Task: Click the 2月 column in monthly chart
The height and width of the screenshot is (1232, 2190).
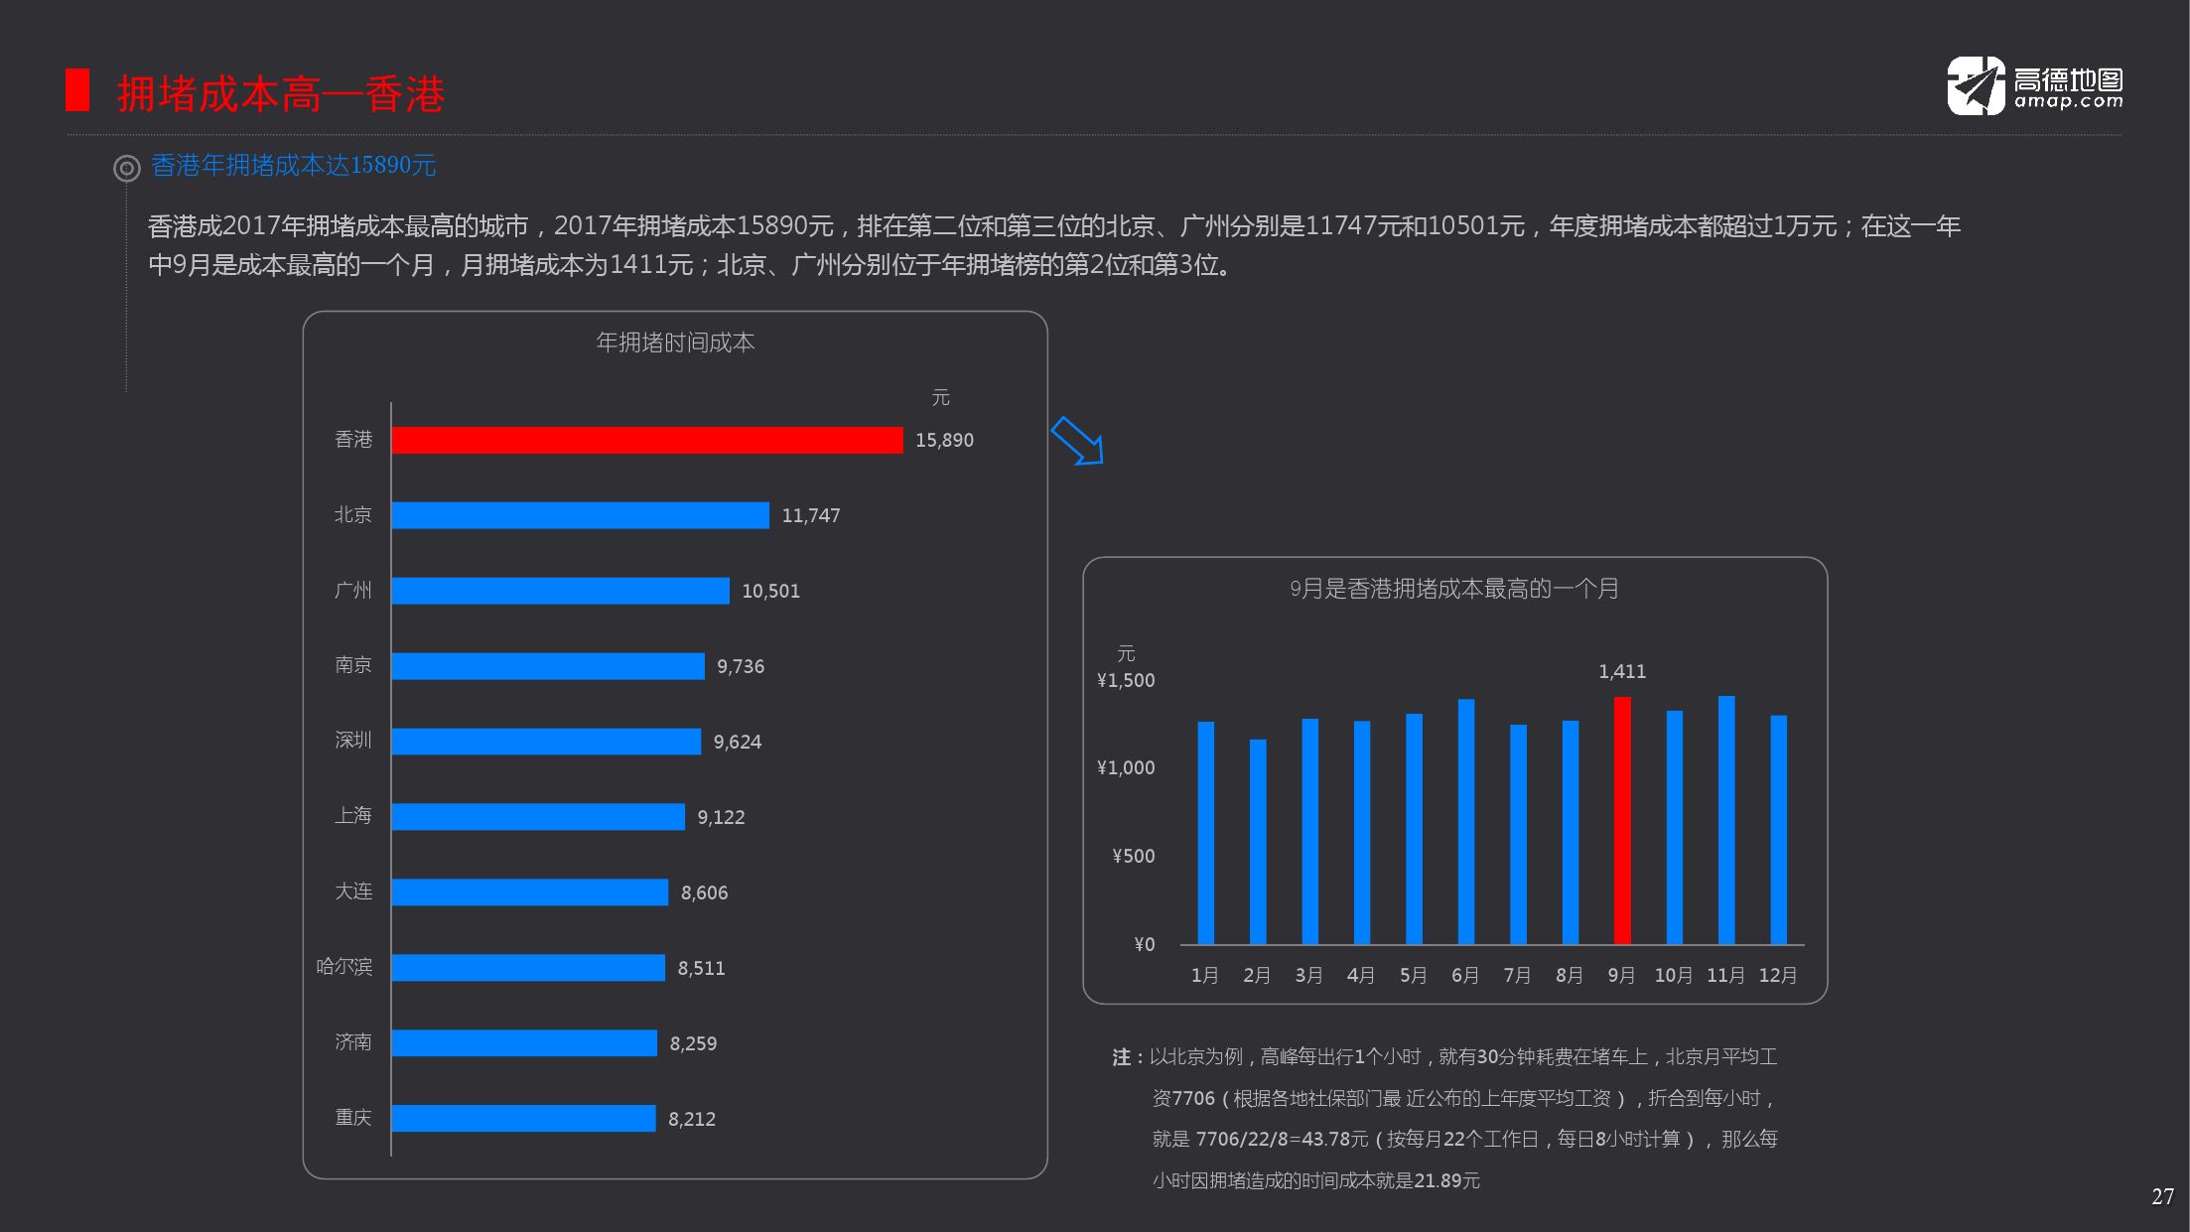Action: pyautogui.click(x=1258, y=842)
